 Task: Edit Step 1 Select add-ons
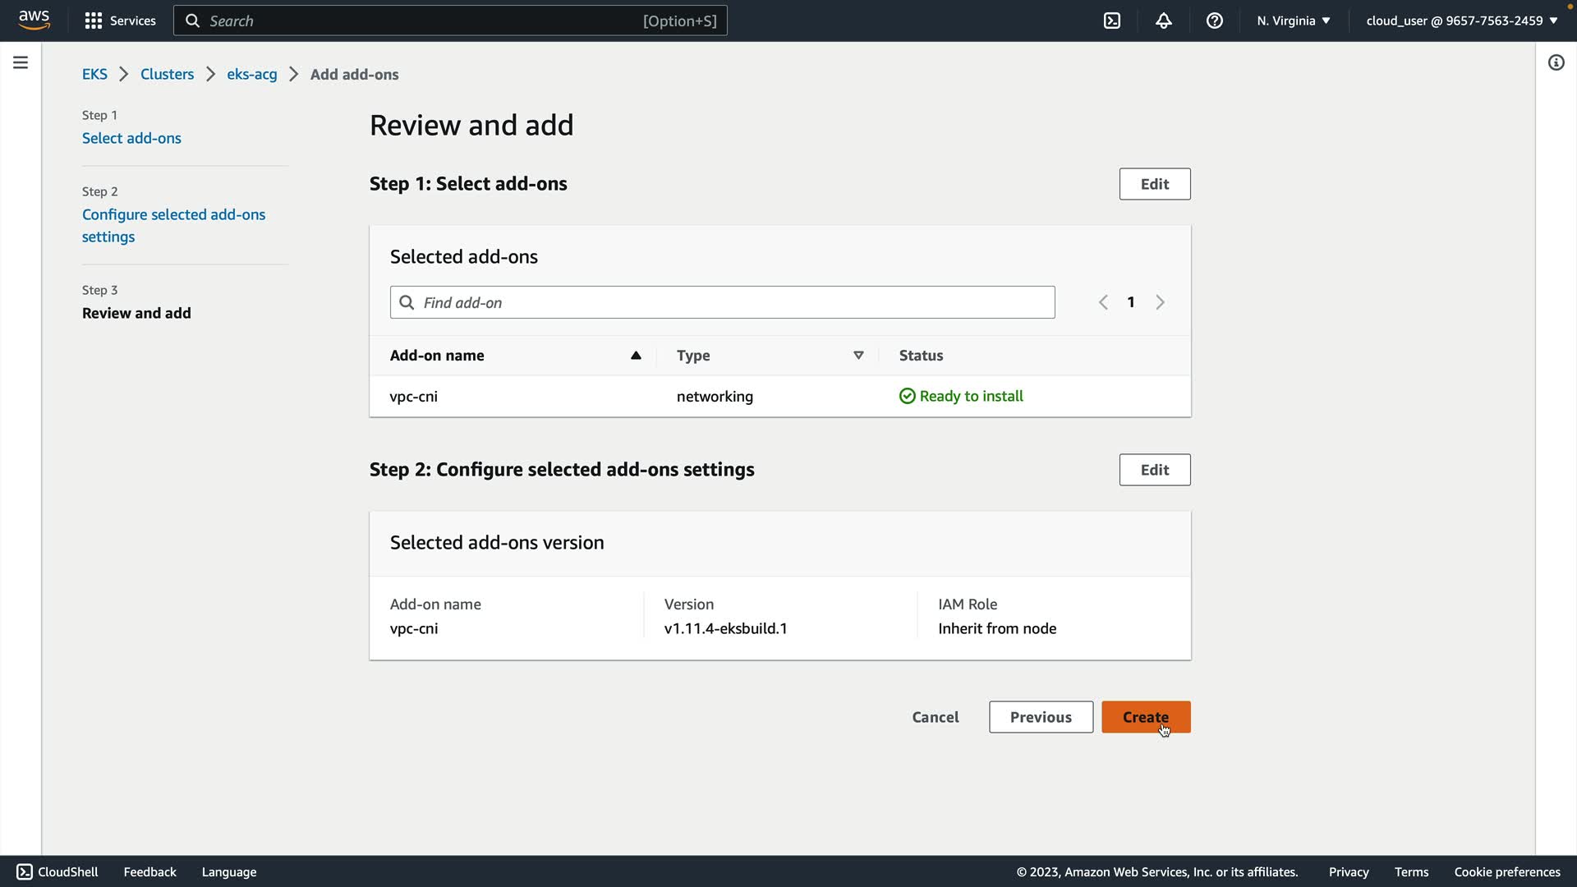(x=1154, y=184)
